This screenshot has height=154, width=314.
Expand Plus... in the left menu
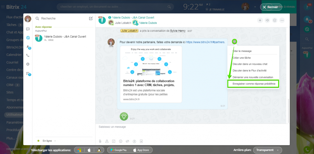click(11, 138)
